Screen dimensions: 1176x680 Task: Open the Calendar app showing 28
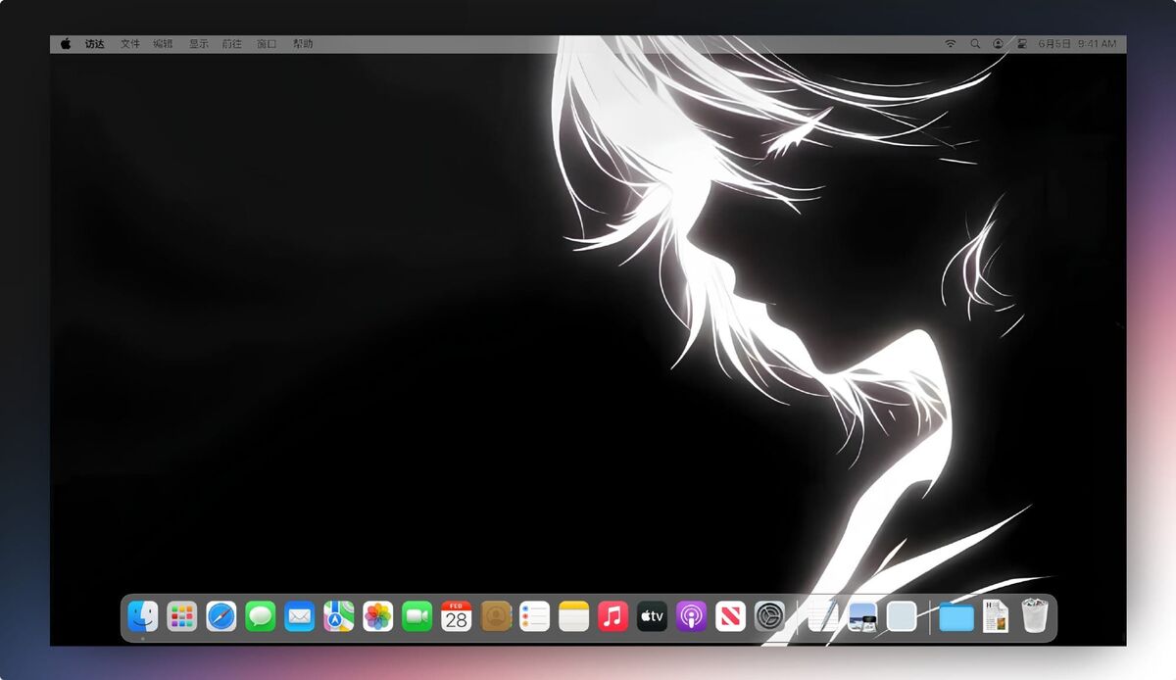pyautogui.click(x=457, y=616)
